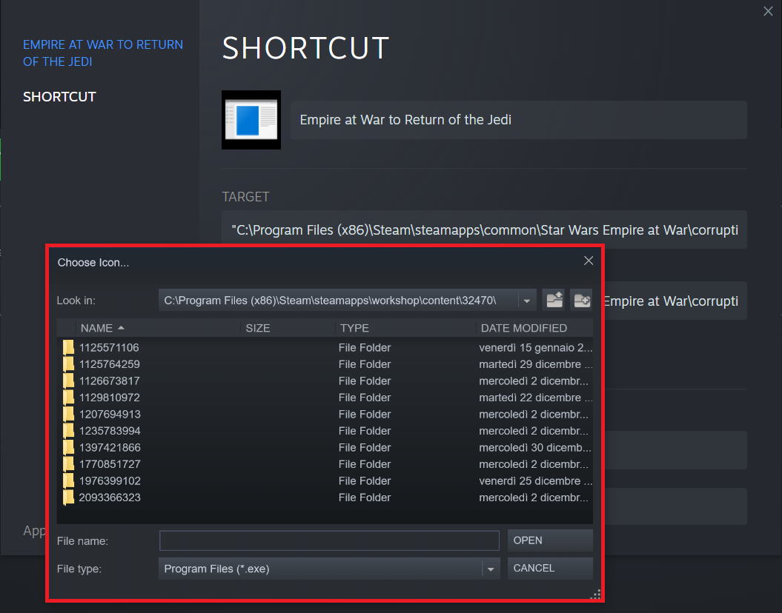The image size is (782, 613).
Task: Open Empire at War to Return sidebar link
Action: point(103,53)
